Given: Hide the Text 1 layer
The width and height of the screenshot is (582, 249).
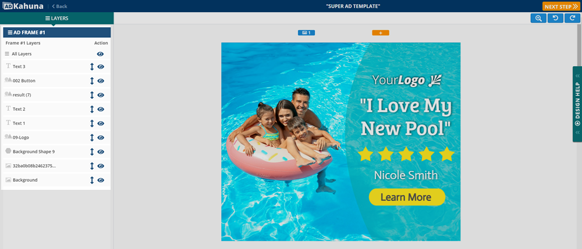Looking at the screenshot, I should (101, 124).
